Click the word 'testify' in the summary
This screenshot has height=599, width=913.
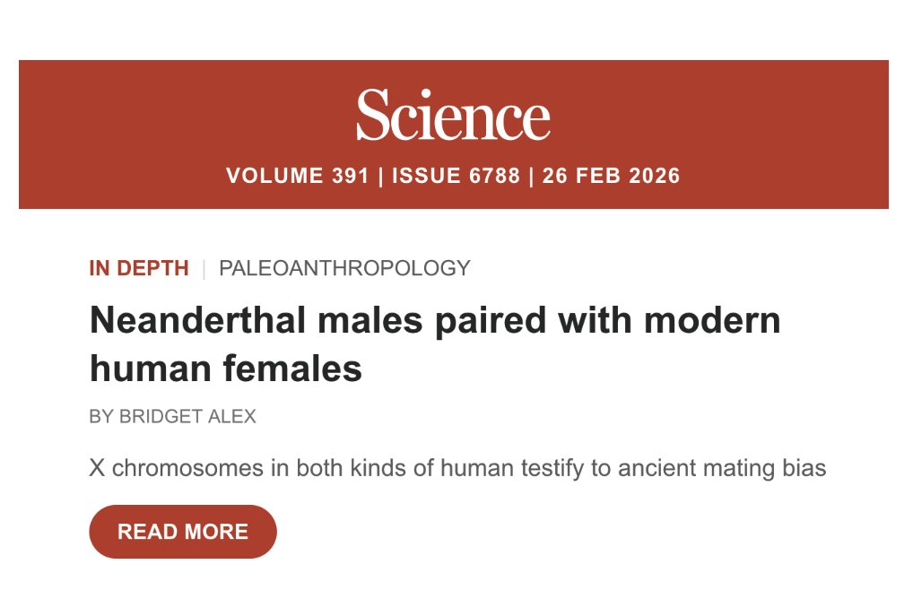coord(552,468)
